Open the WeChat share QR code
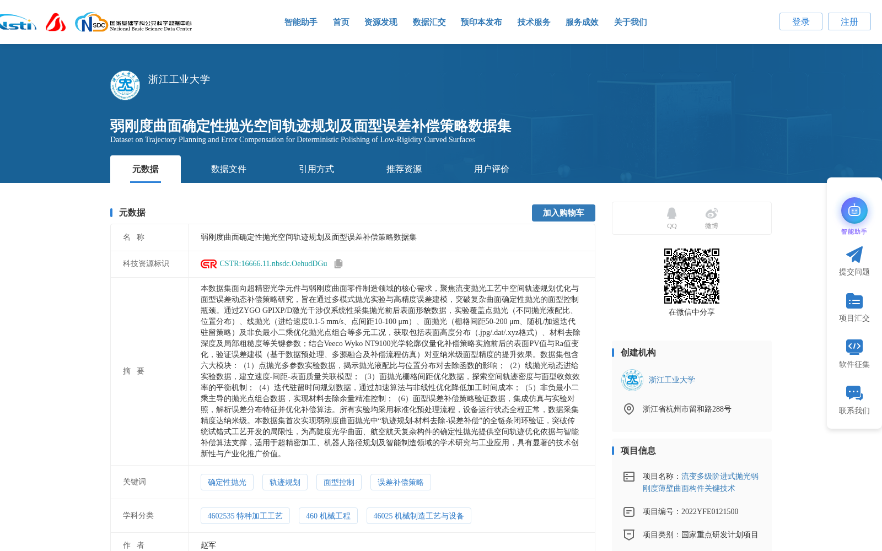The image size is (882, 551). (x=692, y=276)
